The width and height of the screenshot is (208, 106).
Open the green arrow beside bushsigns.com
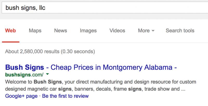(47, 74)
